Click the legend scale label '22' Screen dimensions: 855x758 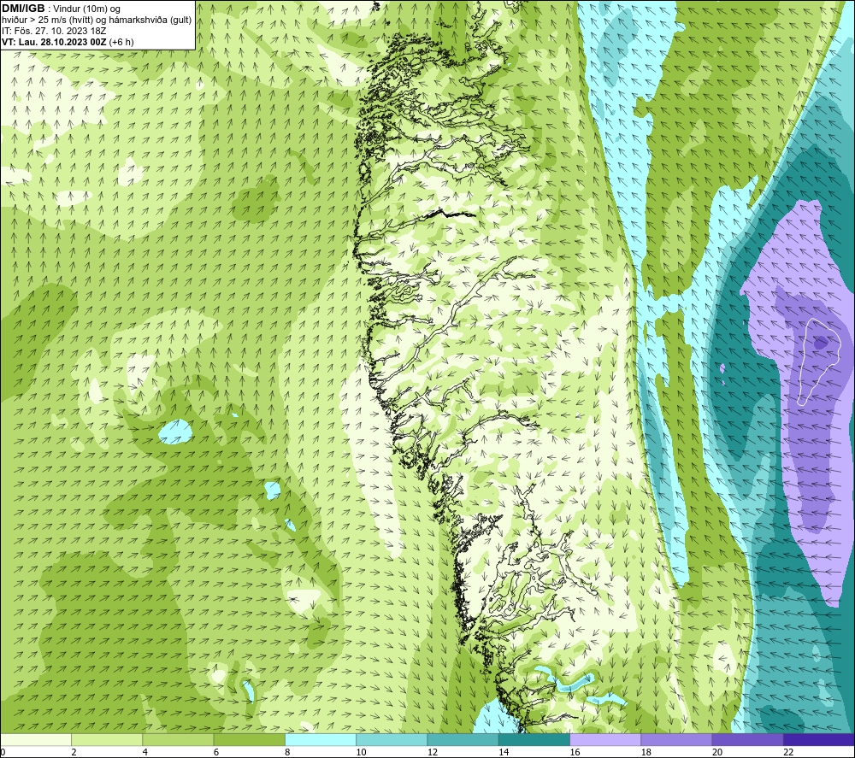pyautogui.click(x=788, y=752)
